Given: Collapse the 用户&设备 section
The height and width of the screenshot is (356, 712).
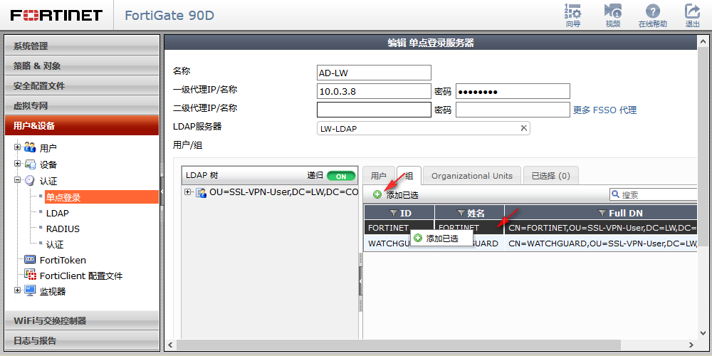Looking at the screenshot, I should tap(82, 126).
